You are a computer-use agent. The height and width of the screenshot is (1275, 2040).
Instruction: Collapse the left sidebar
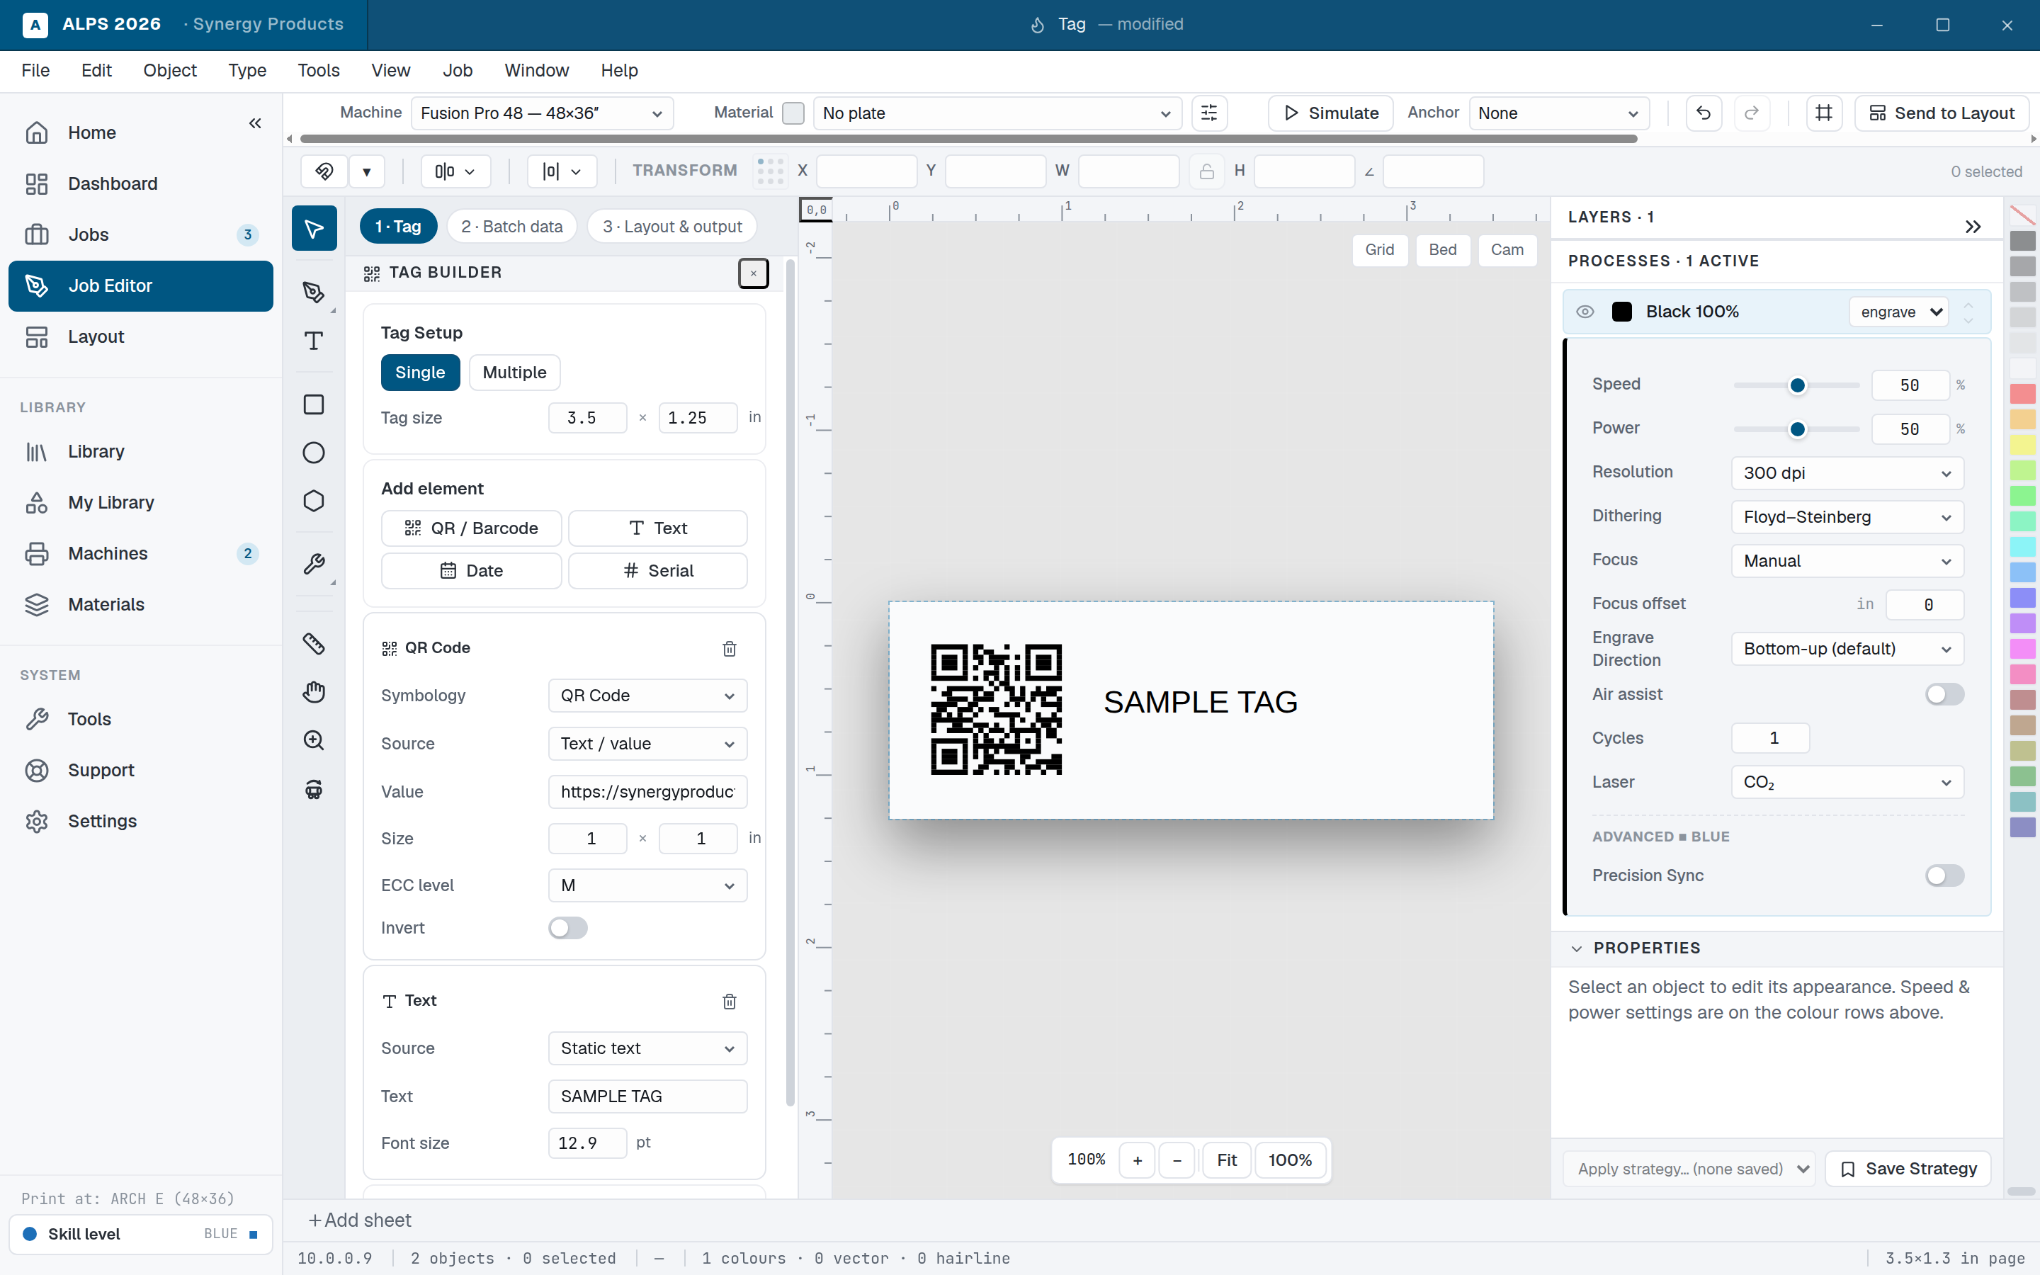256,124
